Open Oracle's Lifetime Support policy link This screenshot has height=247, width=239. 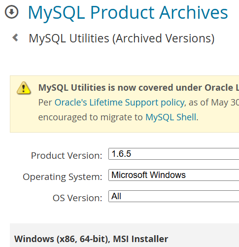click(x=119, y=103)
